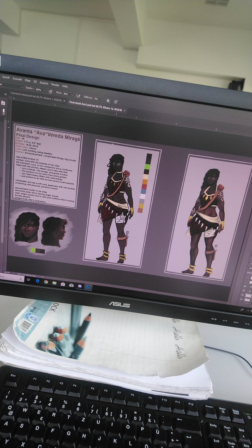This screenshot has height=448, width=252.
Task: Hide the highlighted thumbnail layer via eye icon
Action: [242, 295]
